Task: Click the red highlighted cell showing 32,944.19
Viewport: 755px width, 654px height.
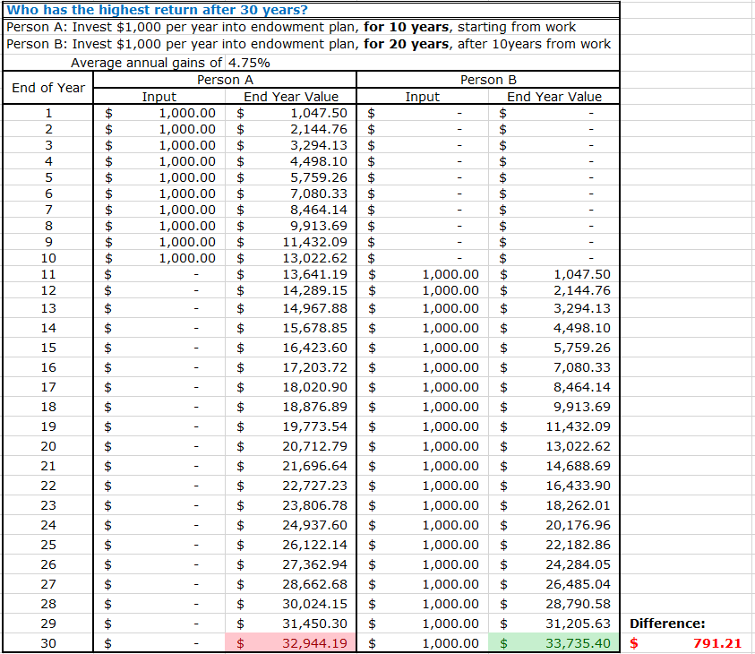Action: pyautogui.click(x=288, y=643)
